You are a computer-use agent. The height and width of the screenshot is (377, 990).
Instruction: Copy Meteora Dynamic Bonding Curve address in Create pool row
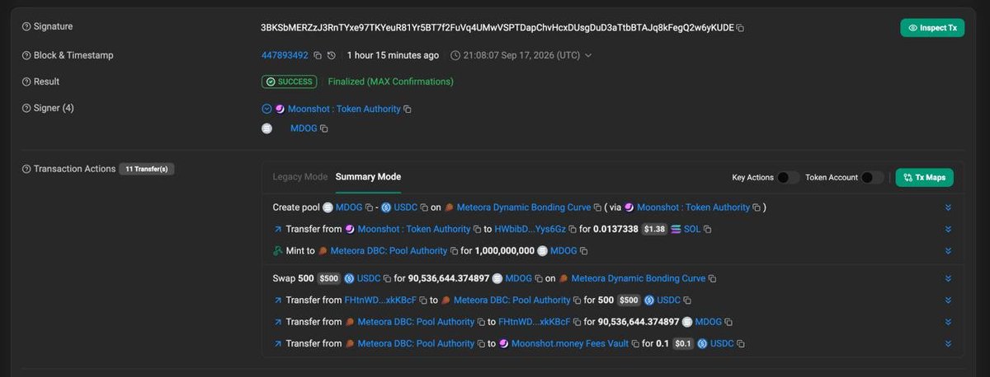(x=597, y=207)
